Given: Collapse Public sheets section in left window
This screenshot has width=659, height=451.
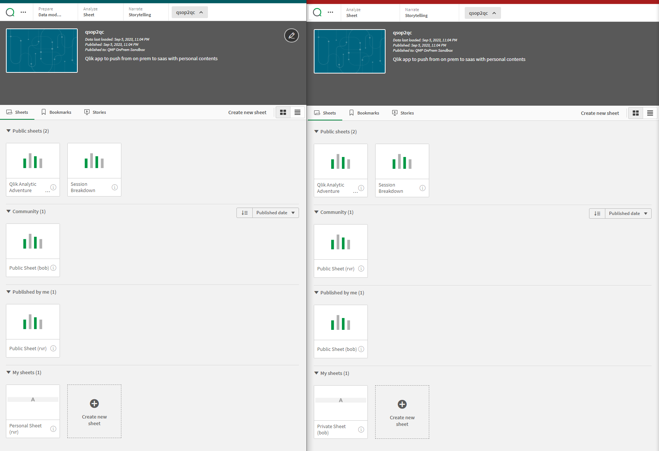Looking at the screenshot, I should [9, 131].
